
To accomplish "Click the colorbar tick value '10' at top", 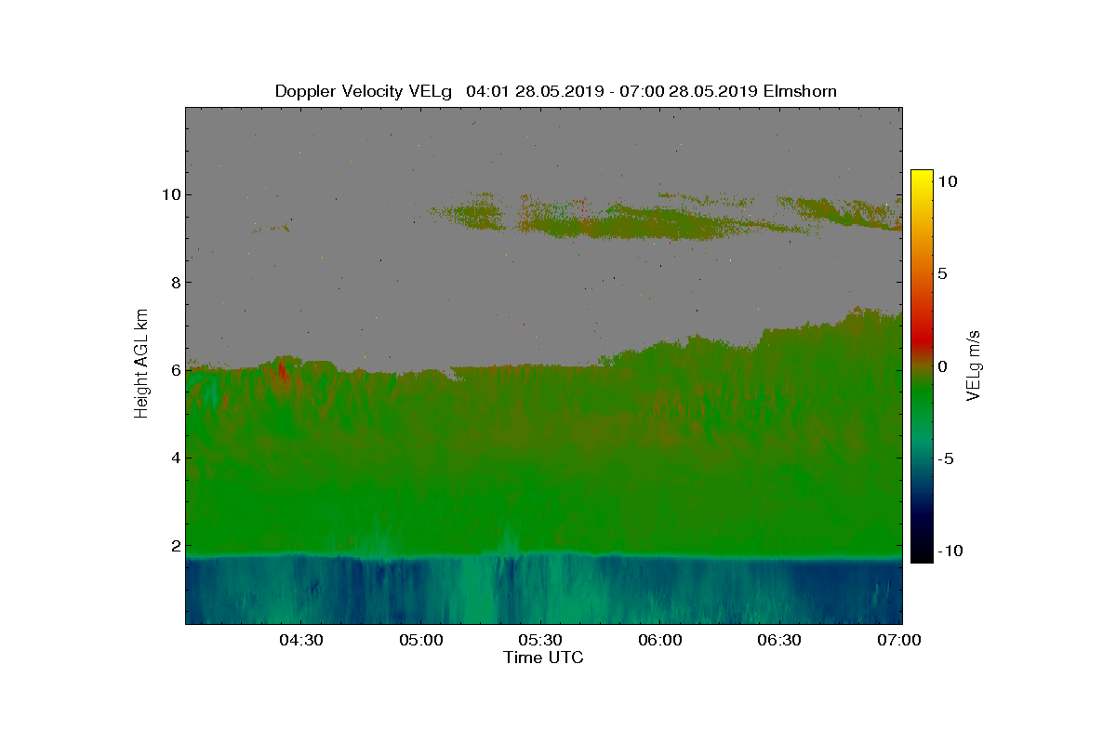I will tap(947, 182).
